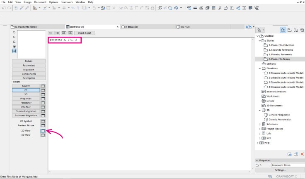The width and height of the screenshot is (305, 179).
Task: Select the eyedropper pick-up parameters tool
Action: tap(22, 8)
